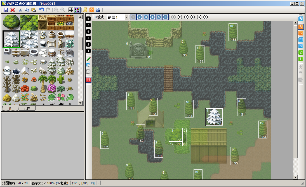The height and width of the screenshot is (187, 306).
Task: Select blue layer 3 on right toolbar
Action: pyautogui.click(x=300, y=46)
